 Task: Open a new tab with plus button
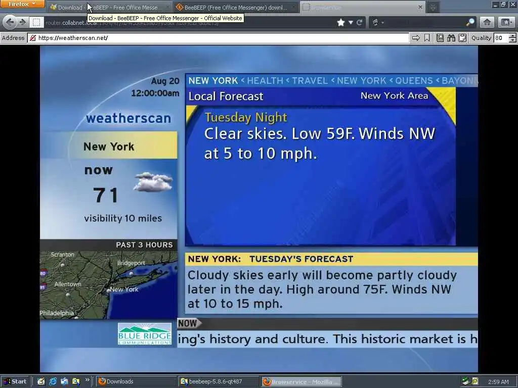coord(433,7)
